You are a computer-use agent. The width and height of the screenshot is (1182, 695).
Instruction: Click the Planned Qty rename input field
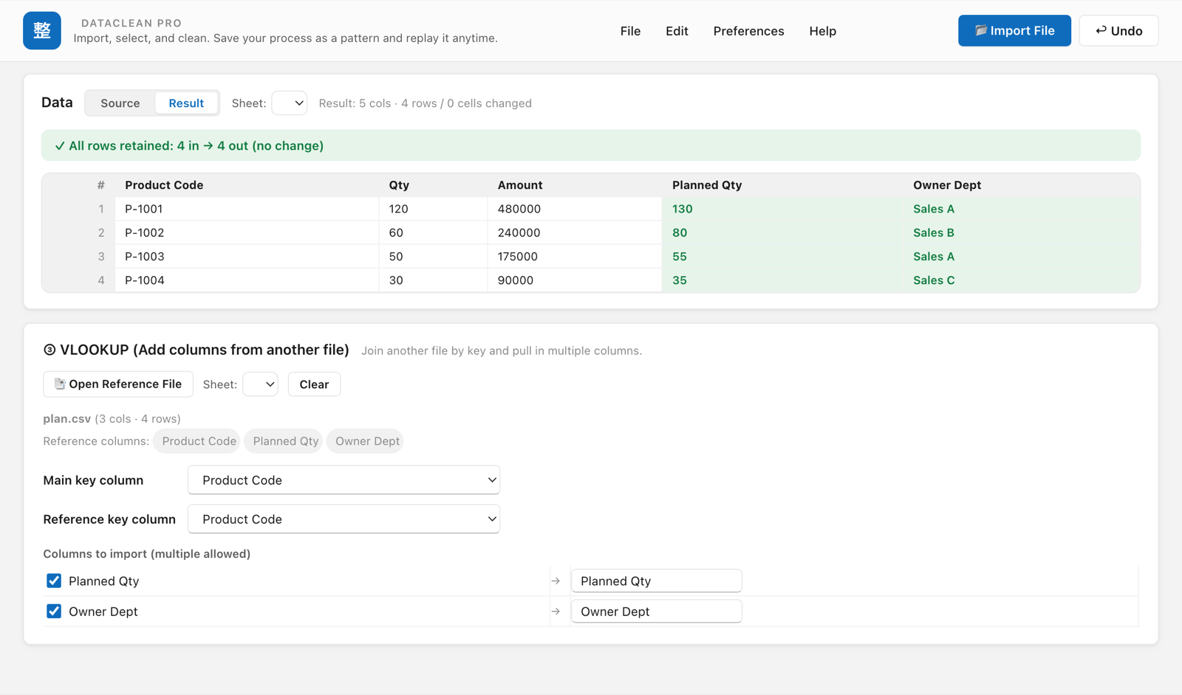[x=656, y=581]
